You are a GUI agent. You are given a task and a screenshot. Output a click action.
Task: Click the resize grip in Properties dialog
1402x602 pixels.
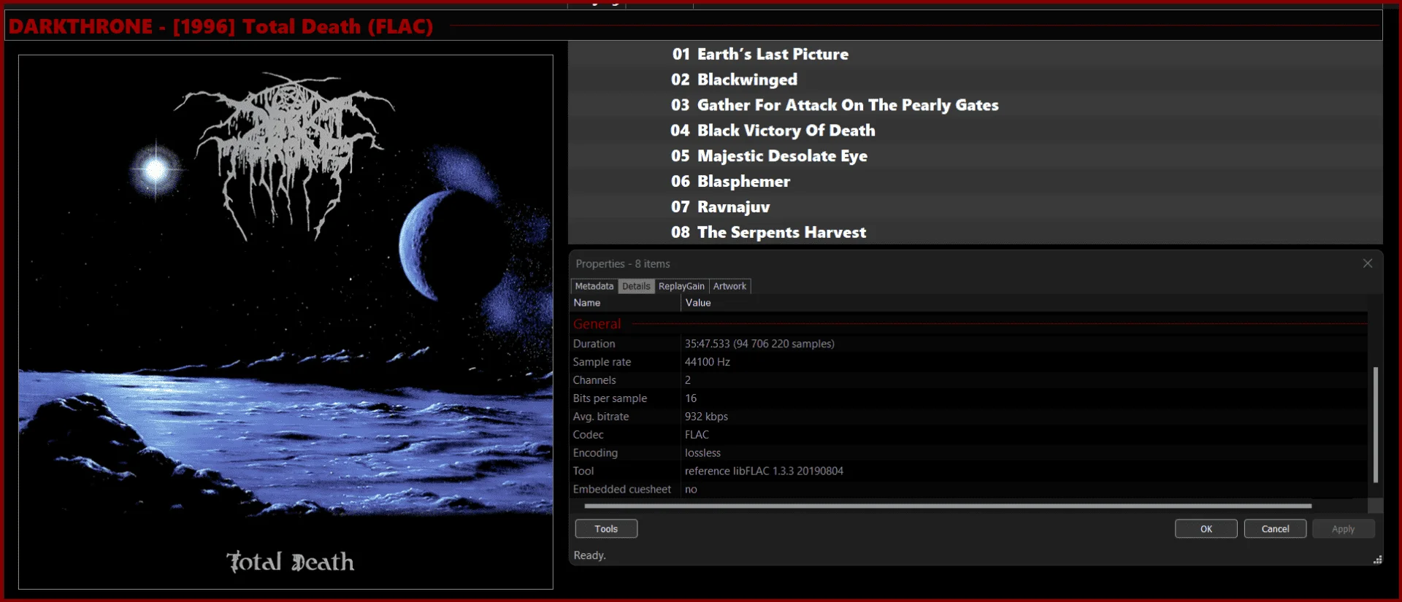(1377, 560)
